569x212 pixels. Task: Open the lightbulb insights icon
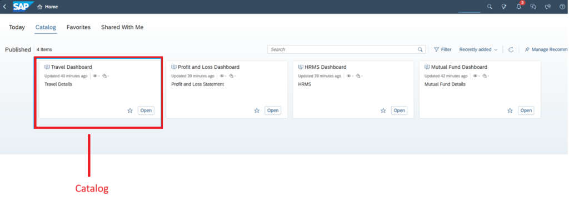tap(504, 7)
